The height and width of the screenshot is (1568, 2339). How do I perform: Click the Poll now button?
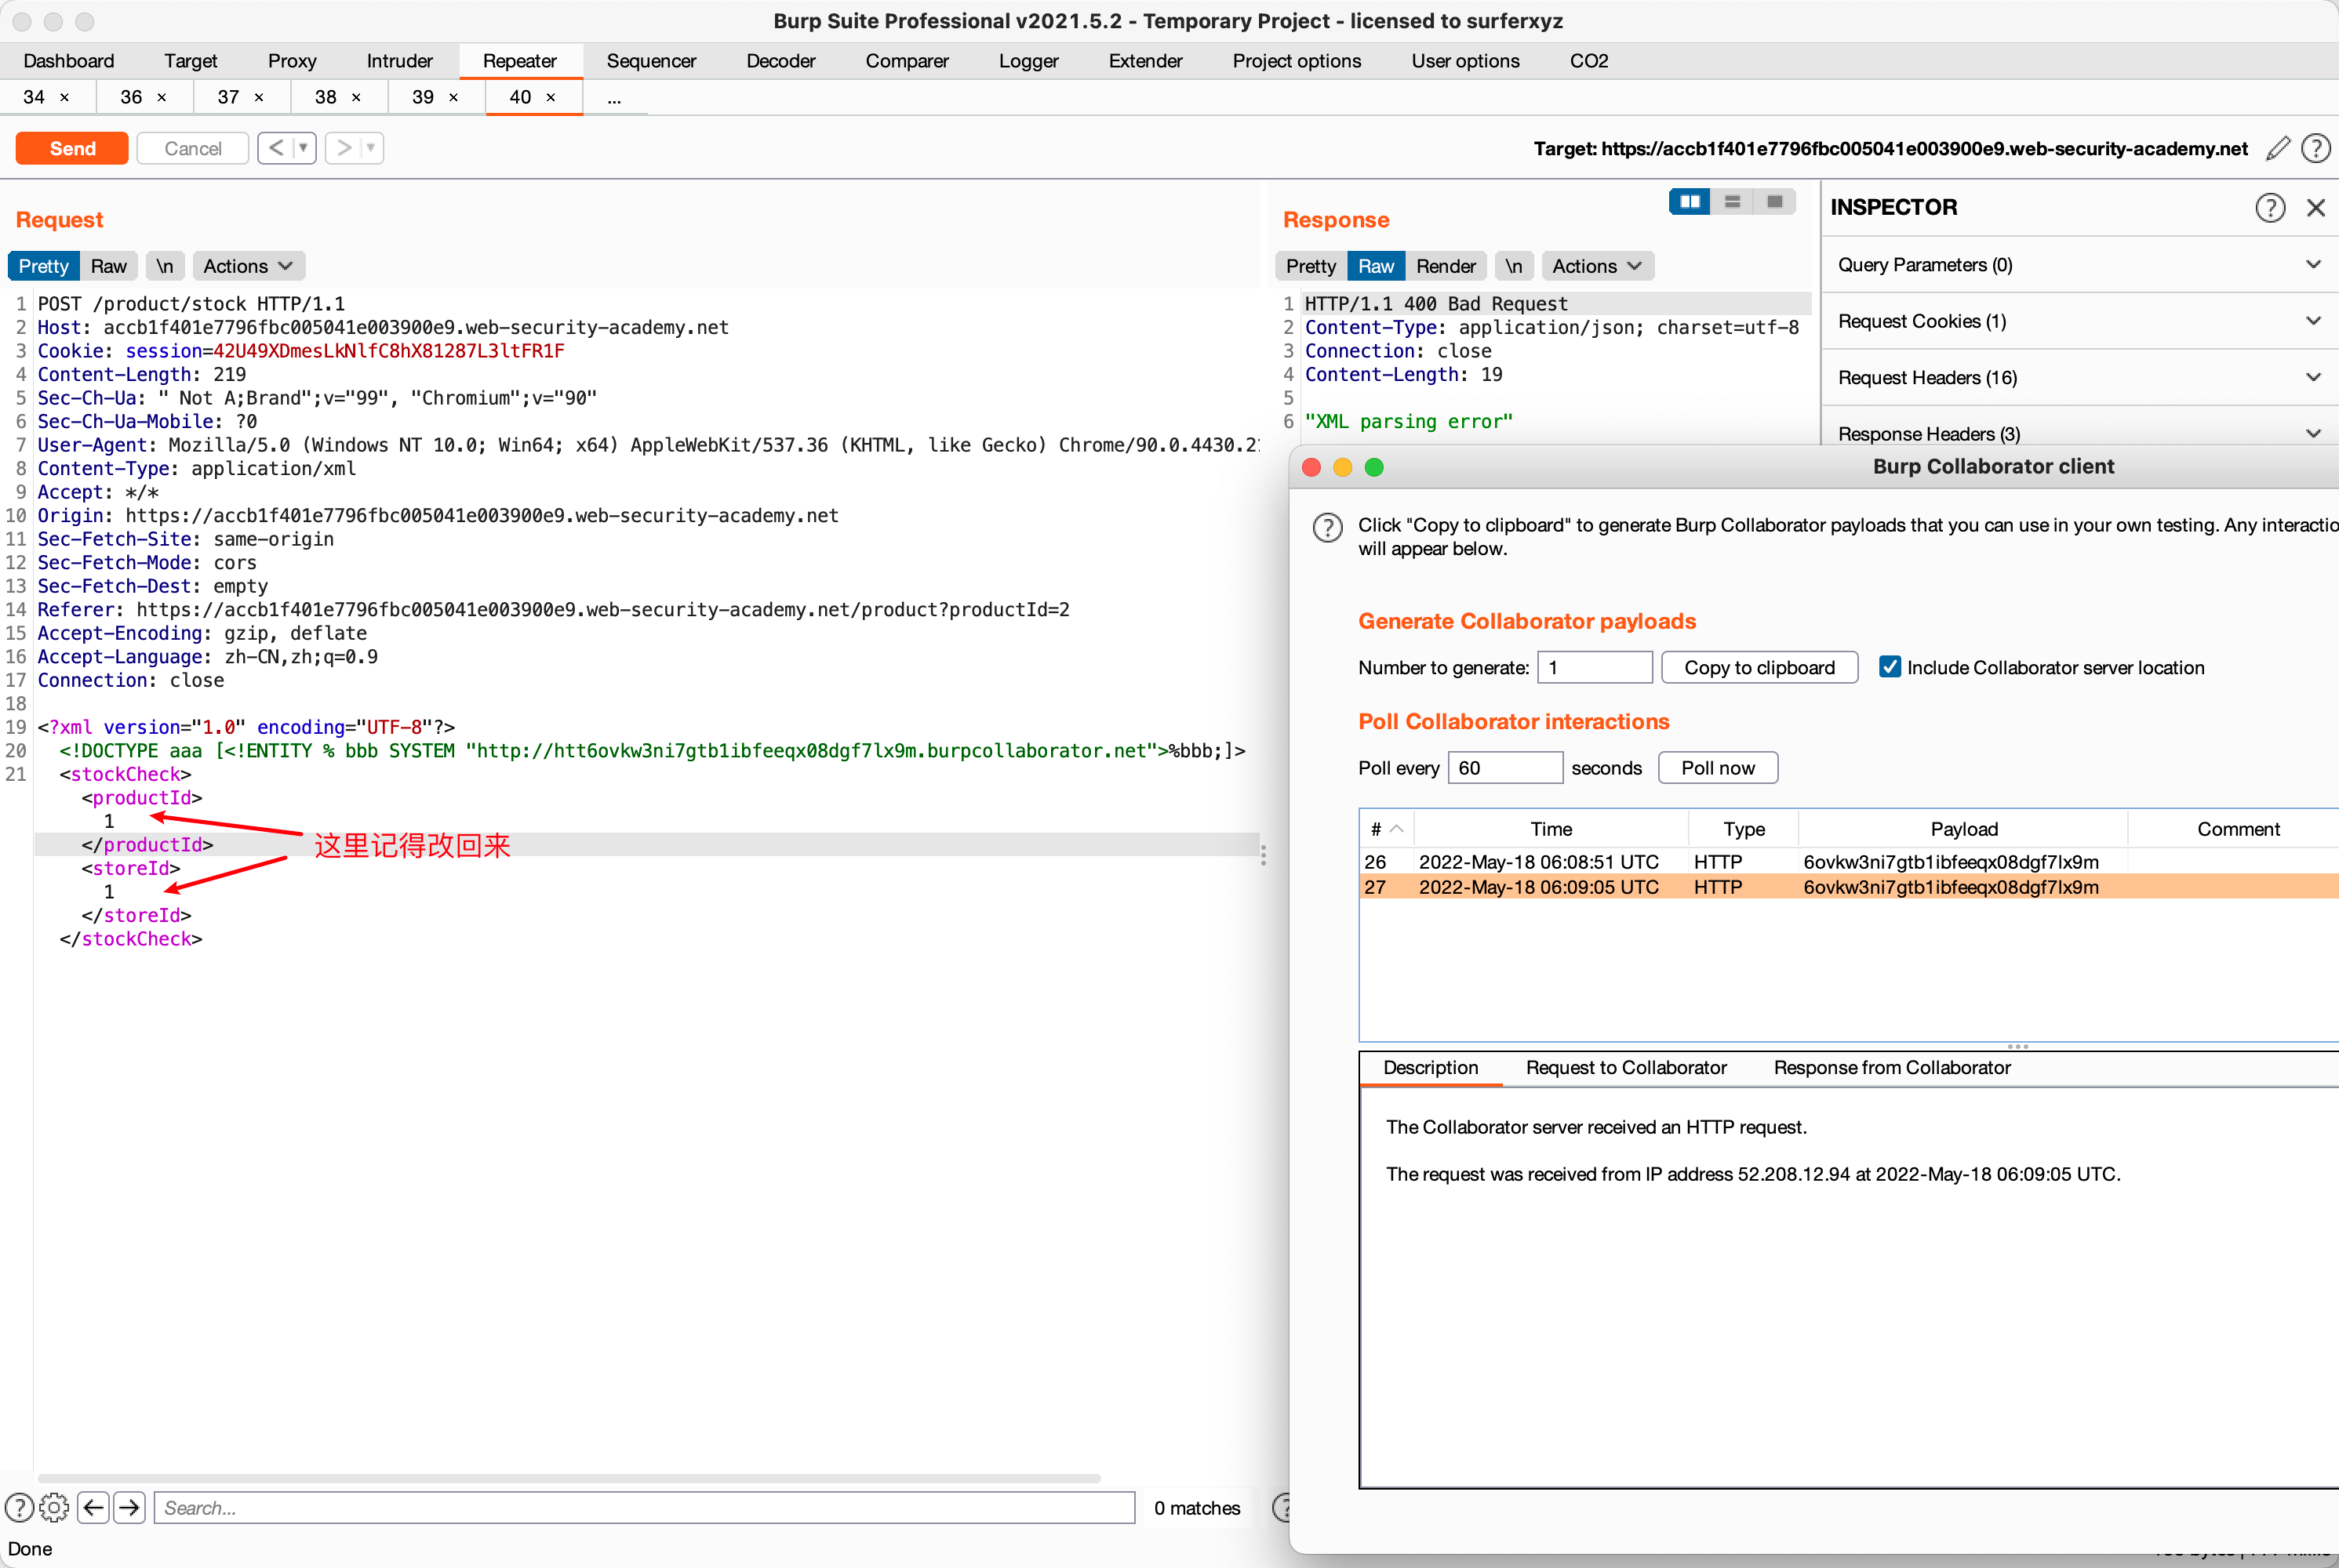(x=1718, y=767)
